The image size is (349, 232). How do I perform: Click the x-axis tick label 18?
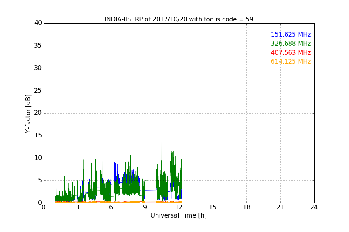tap(247, 207)
